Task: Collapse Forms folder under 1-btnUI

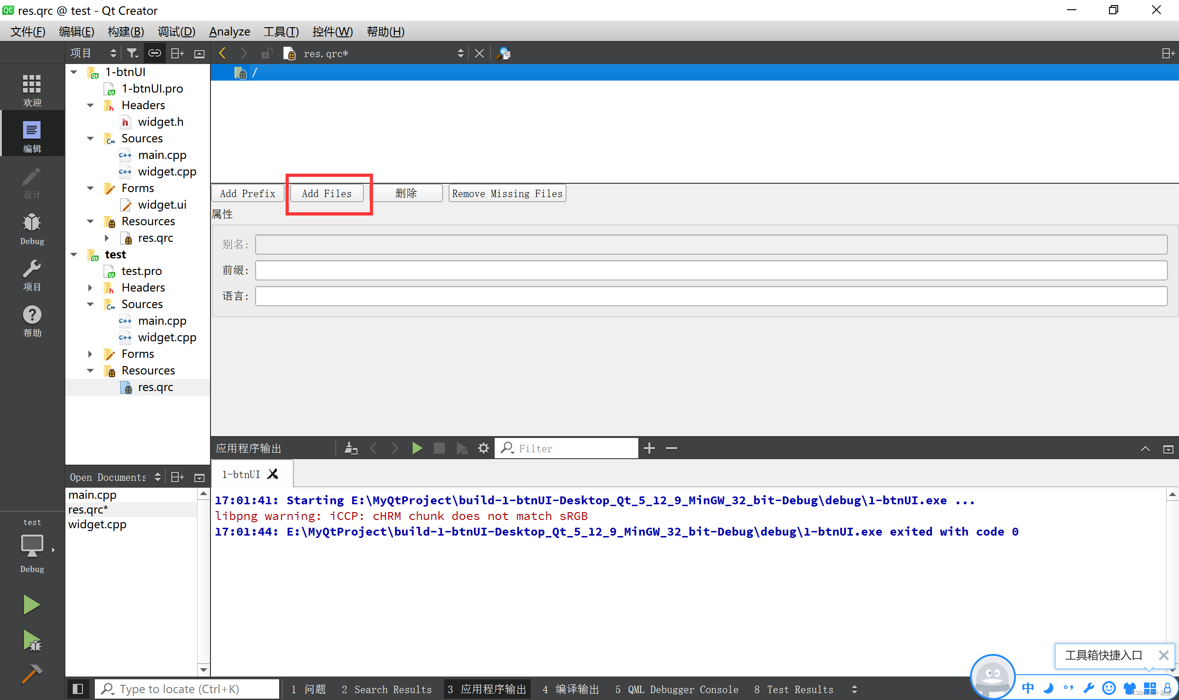Action: click(90, 188)
